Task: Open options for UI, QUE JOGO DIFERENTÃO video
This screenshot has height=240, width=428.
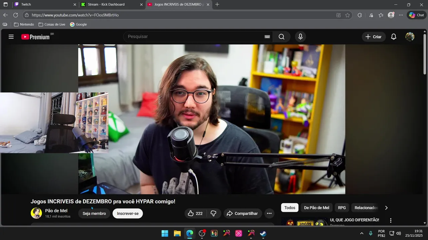Action: point(390,220)
